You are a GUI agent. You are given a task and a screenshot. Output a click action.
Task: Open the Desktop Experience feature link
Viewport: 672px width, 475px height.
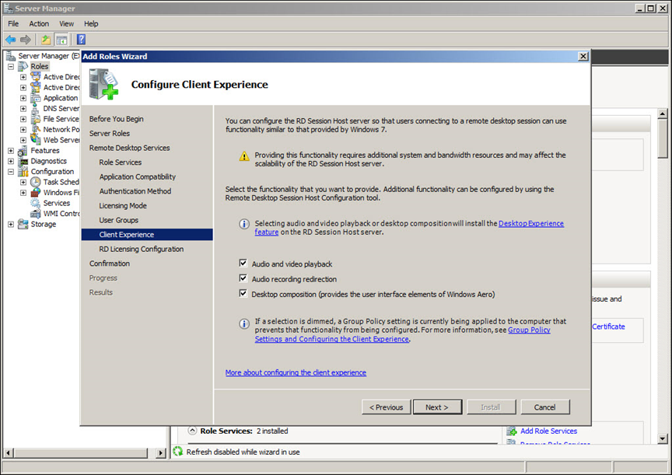(x=530, y=224)
